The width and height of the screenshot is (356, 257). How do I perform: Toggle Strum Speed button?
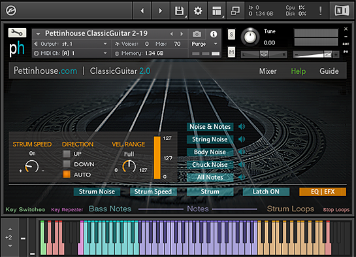pos(154,192)
